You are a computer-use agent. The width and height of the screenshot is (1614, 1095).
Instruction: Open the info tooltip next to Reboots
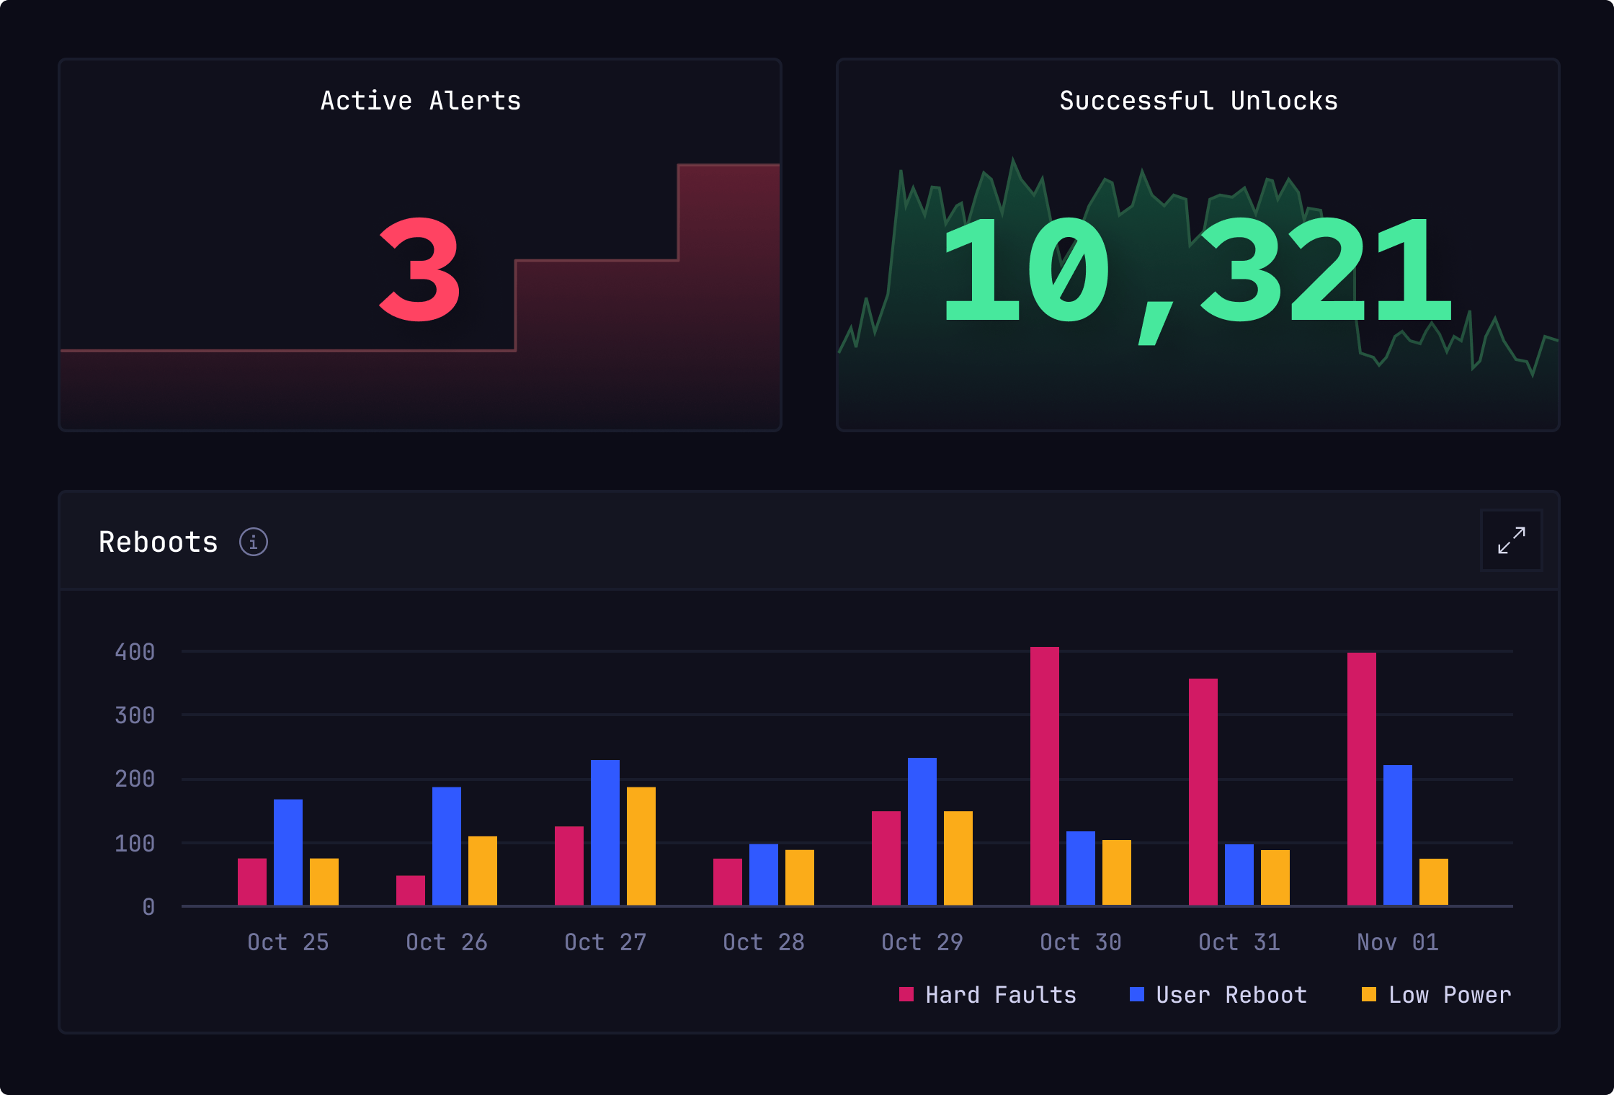click(x=254, y=541)
